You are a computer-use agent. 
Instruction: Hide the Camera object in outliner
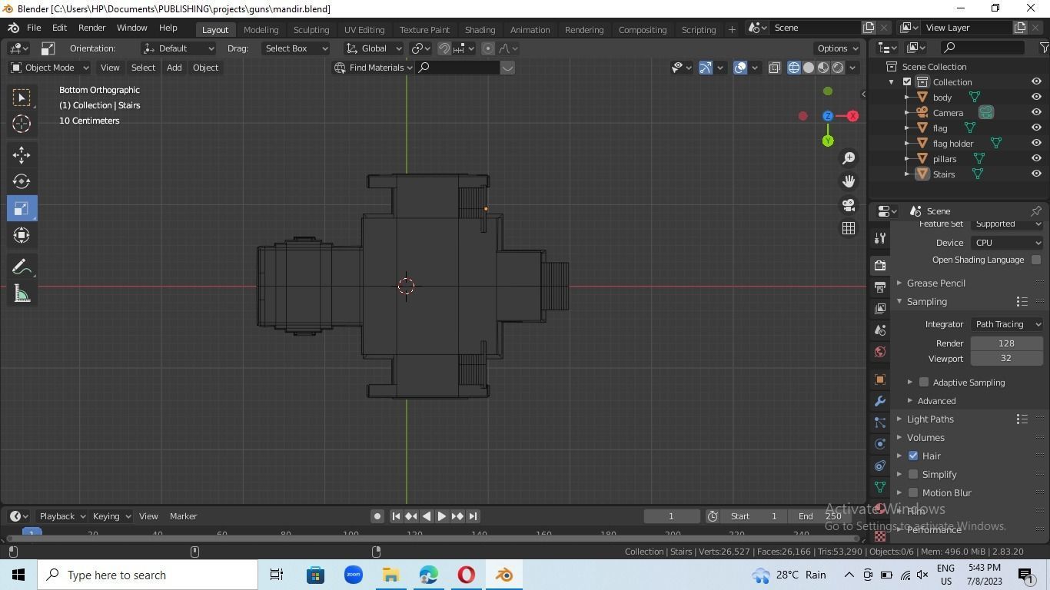[x=1036, y=112]
